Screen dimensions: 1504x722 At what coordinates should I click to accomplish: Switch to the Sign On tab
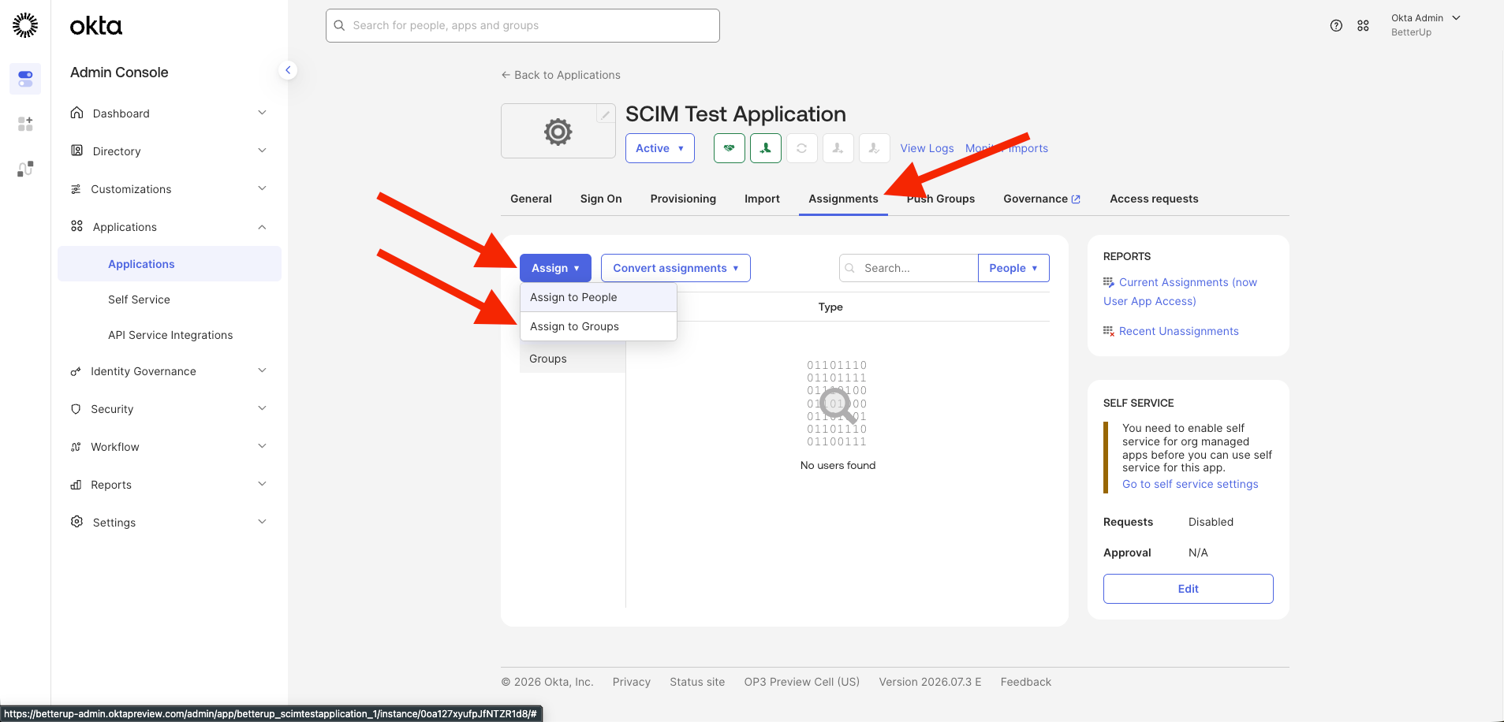pyautogui.click(x=601, y=199)
